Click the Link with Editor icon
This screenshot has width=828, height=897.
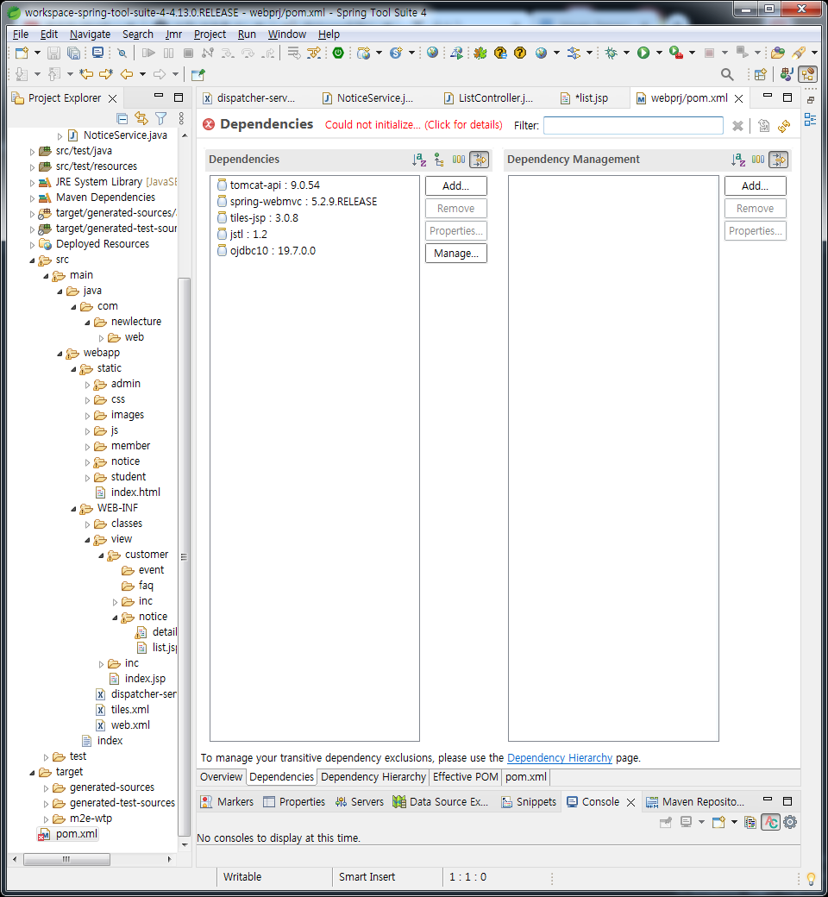point(141,118)
